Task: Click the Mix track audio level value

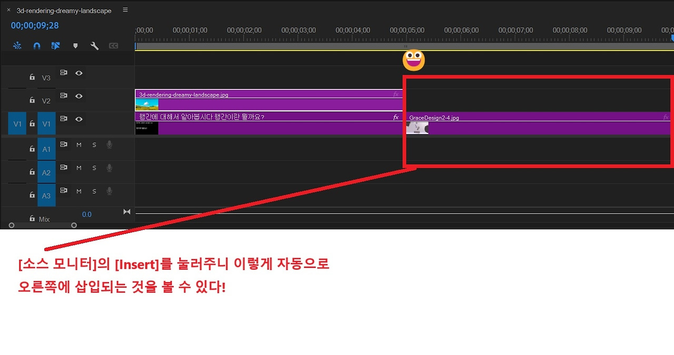Action: 86,214
